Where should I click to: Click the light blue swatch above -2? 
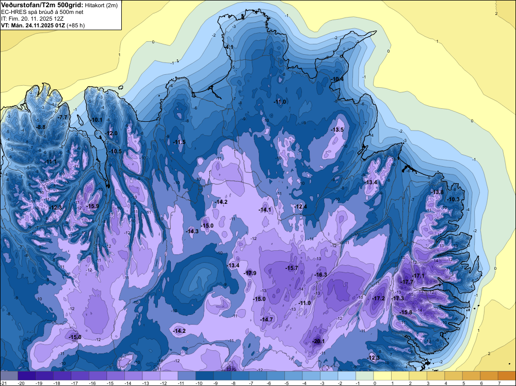[346, 376]
